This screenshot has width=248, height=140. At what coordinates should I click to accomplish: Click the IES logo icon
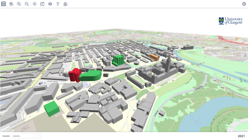[3, 4]
